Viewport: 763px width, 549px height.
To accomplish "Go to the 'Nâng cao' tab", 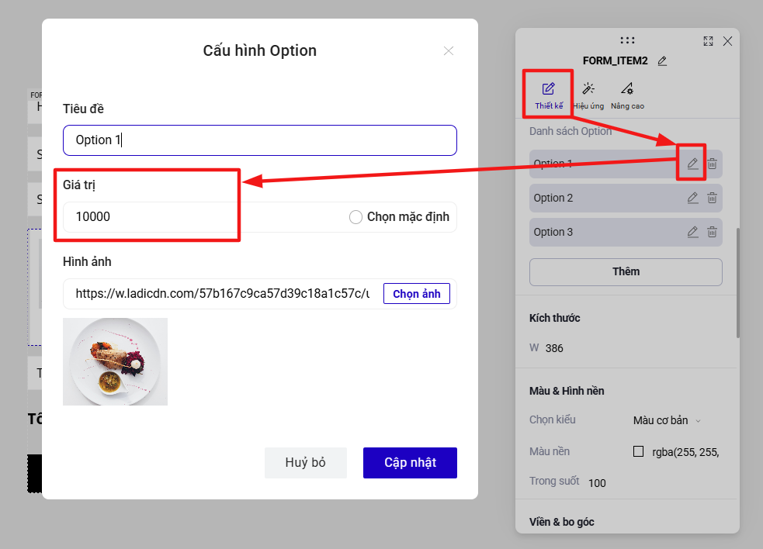I will tap(627, 96).
